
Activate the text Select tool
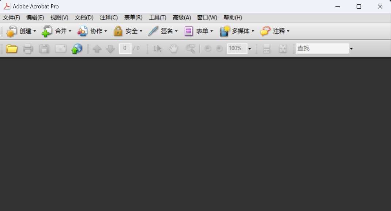157,48
